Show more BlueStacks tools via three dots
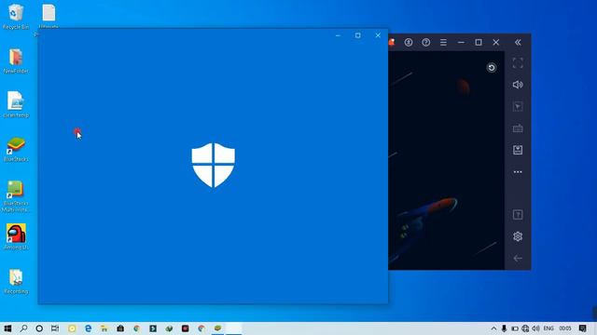Viewport: 597px width, 335px height. pos(518,171)
